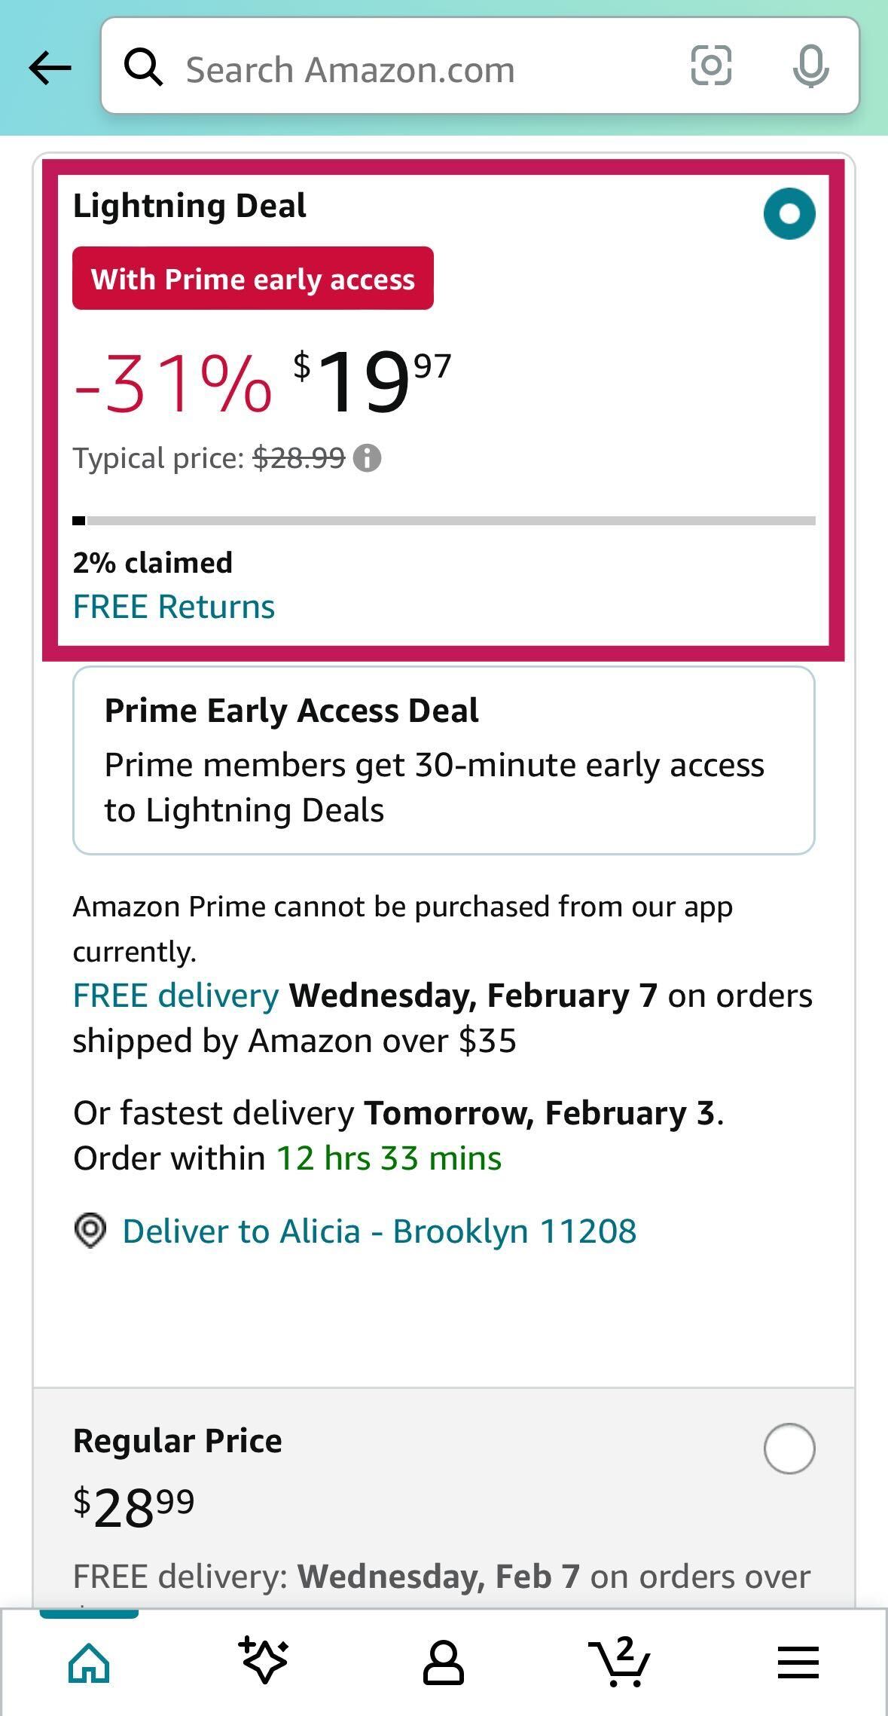The height and width of the screenshot is (1716, 888).
Task: Select the Lightning Deal price option
Action: click(788, 213)
